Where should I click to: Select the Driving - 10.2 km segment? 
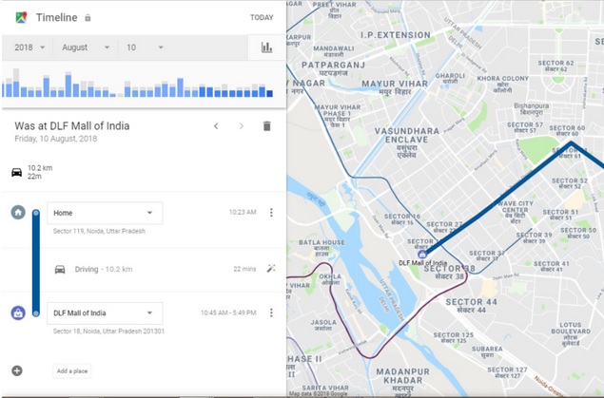(104, 269)
